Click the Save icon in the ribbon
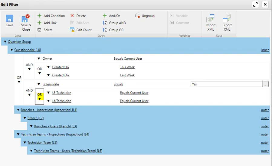Screen dimensions: 272x166 (10, 18)
